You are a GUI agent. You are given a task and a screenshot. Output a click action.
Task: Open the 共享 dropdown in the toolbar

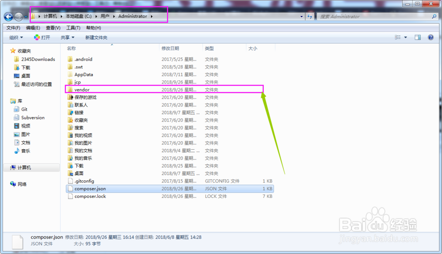(67, 38)
